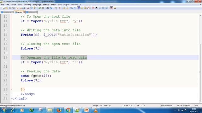Cut selection with the scissors icon
The image size is (202, 113).
[x=28, y=8]
